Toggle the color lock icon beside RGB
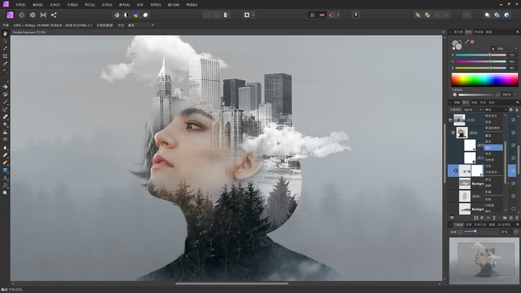The width and height of the screenshot is (521, 293). [x=493, y=48]
